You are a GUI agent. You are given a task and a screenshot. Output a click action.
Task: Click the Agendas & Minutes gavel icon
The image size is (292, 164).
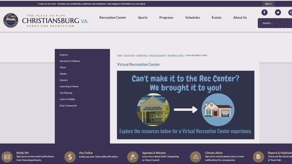133,157
